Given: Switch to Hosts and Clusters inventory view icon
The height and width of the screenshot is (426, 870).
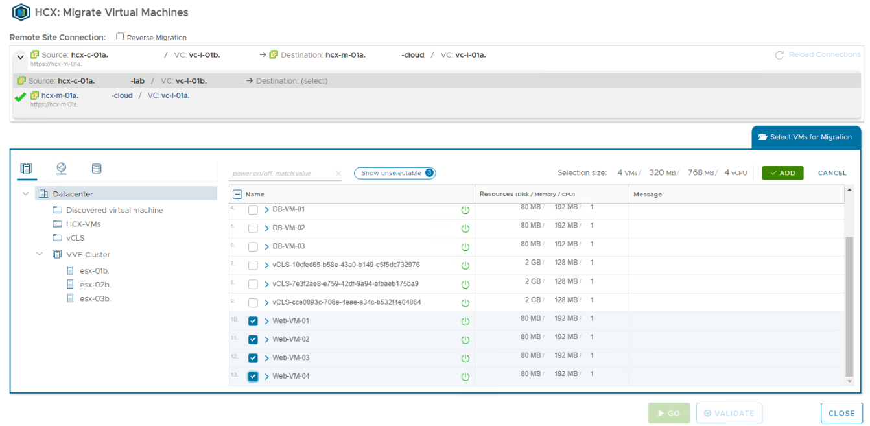Looking at the screenshot, I should [27, 169].
